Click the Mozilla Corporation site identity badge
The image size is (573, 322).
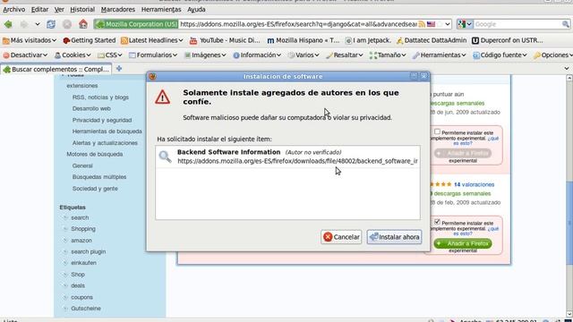pos(136,24)
